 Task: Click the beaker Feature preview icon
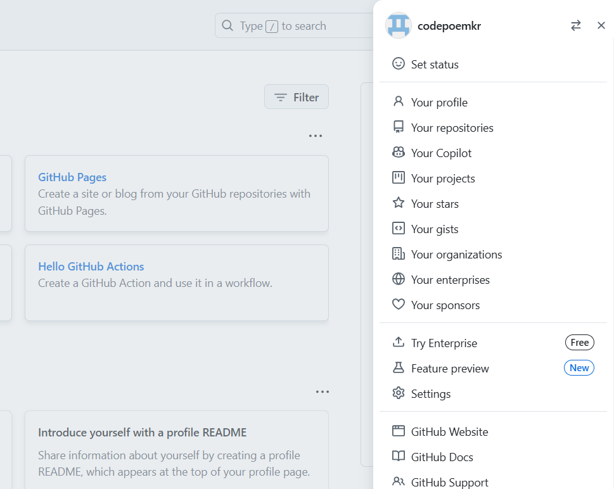(x=398, y=367)
